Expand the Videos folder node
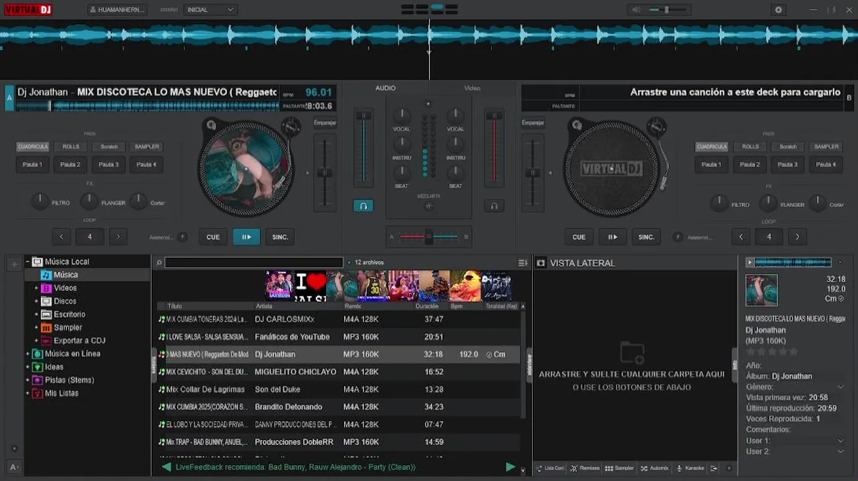This screenshot has width=858, height=481. tap(37, 288)
